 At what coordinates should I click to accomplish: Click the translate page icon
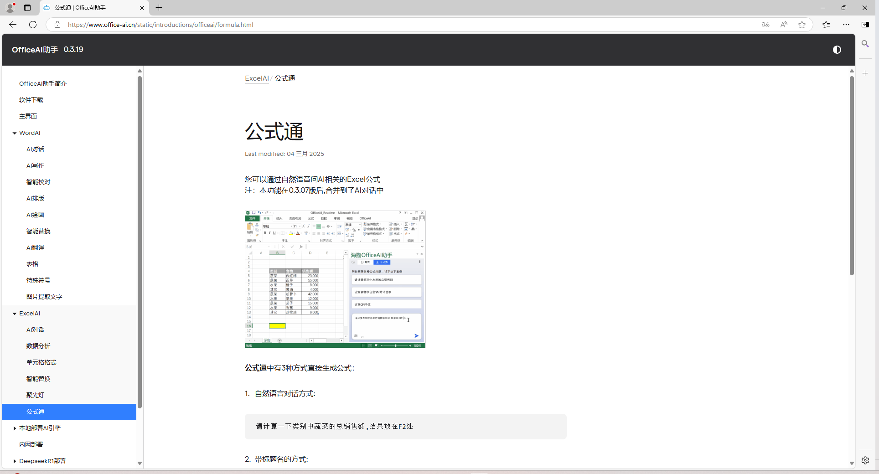[765, 25]
